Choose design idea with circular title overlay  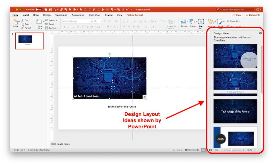[235, 56]
